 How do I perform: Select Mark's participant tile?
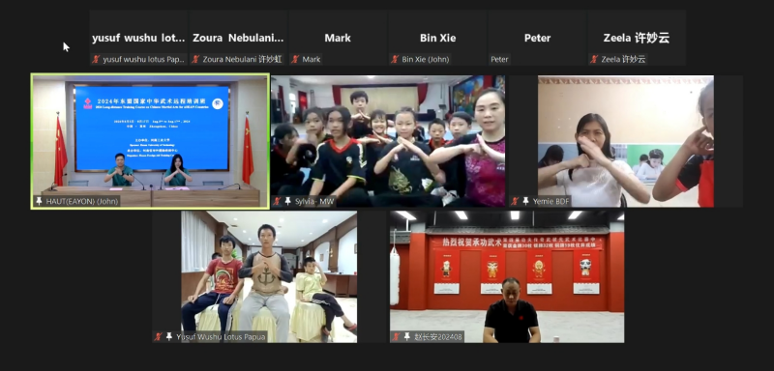point(338,38)
